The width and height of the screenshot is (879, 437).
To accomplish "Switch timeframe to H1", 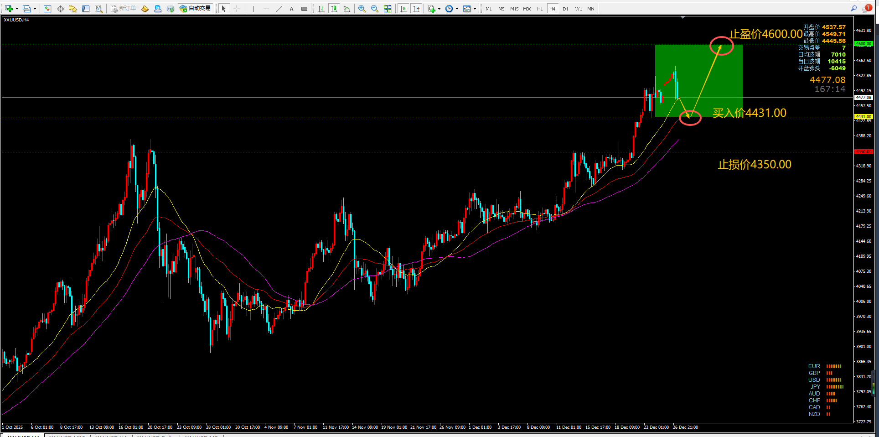I will [x=540, y=9].
